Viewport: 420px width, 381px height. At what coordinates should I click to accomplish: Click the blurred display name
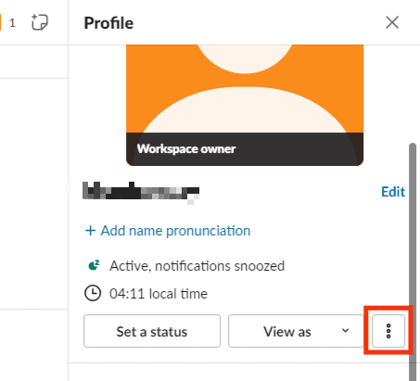[x=141, y=192]
